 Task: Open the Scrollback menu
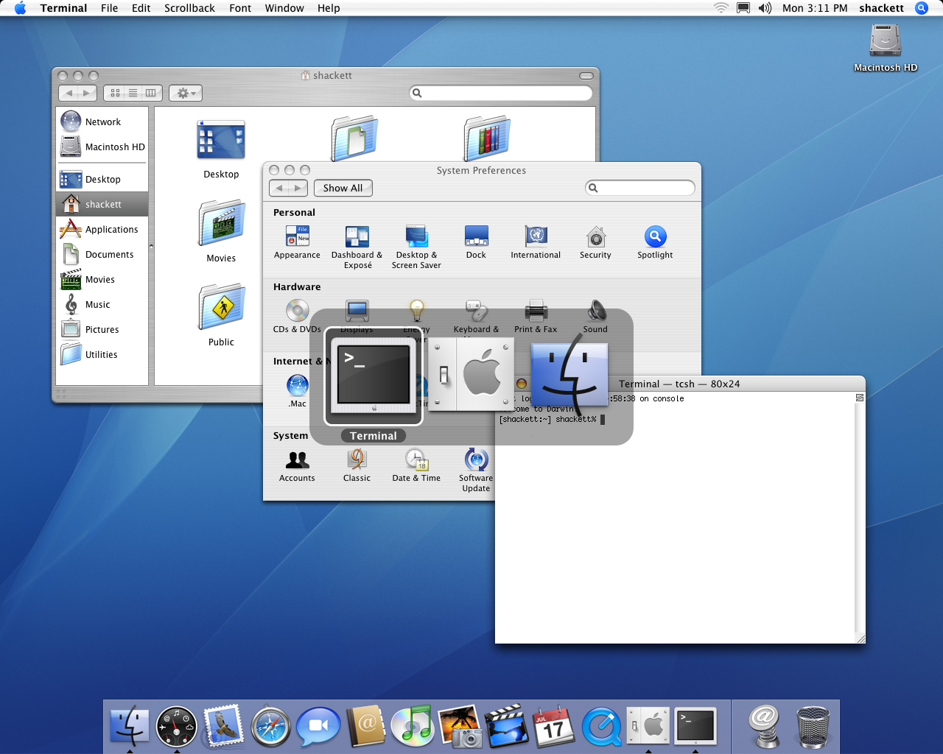pyautogui.click(x=189, y=8)
